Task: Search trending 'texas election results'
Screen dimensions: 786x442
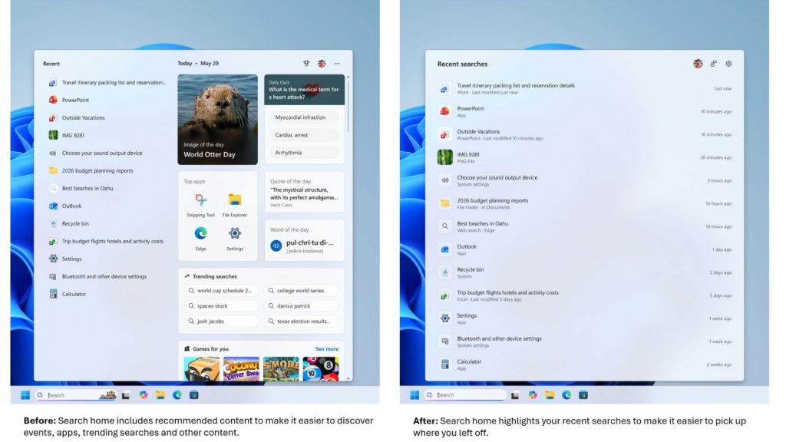Action: pyautogui.click(x=301, y=322)
